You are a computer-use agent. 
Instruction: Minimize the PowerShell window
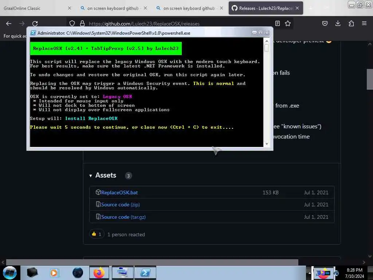click(x=254, y=33)
